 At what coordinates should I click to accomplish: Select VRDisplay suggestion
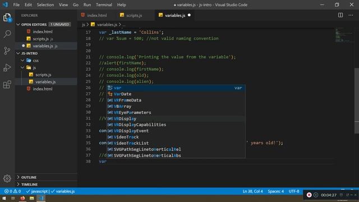coord(176,118)
